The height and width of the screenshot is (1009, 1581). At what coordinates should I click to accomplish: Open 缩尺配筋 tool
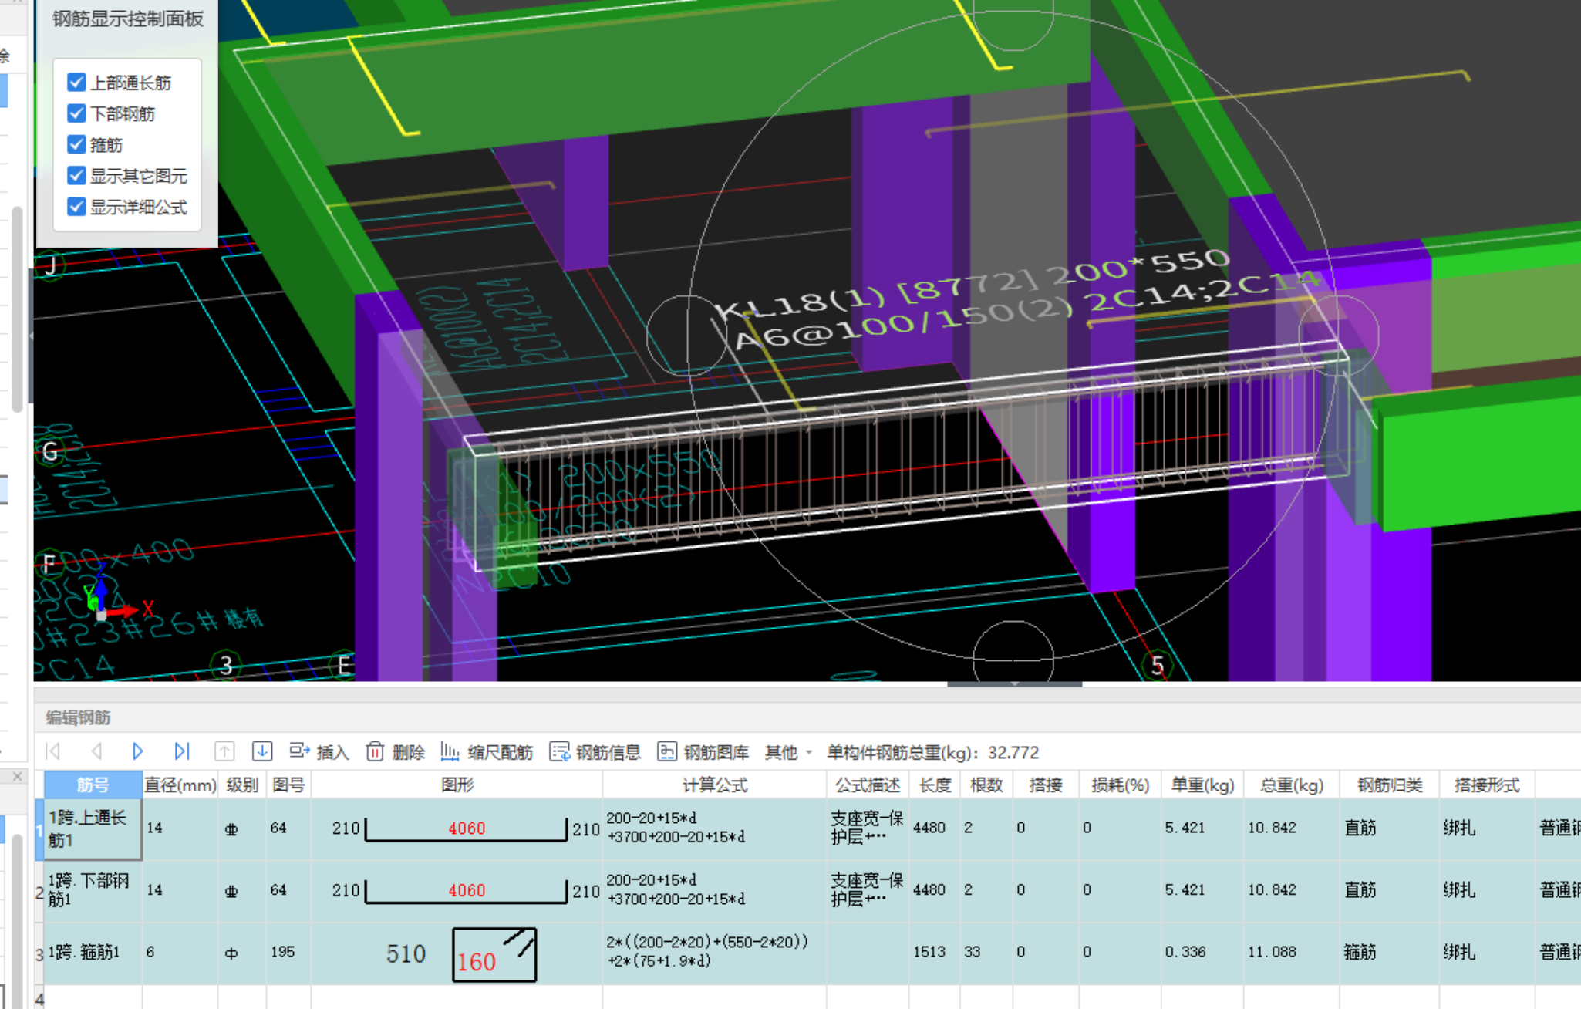pyautogui.click(x=487, y=751)
